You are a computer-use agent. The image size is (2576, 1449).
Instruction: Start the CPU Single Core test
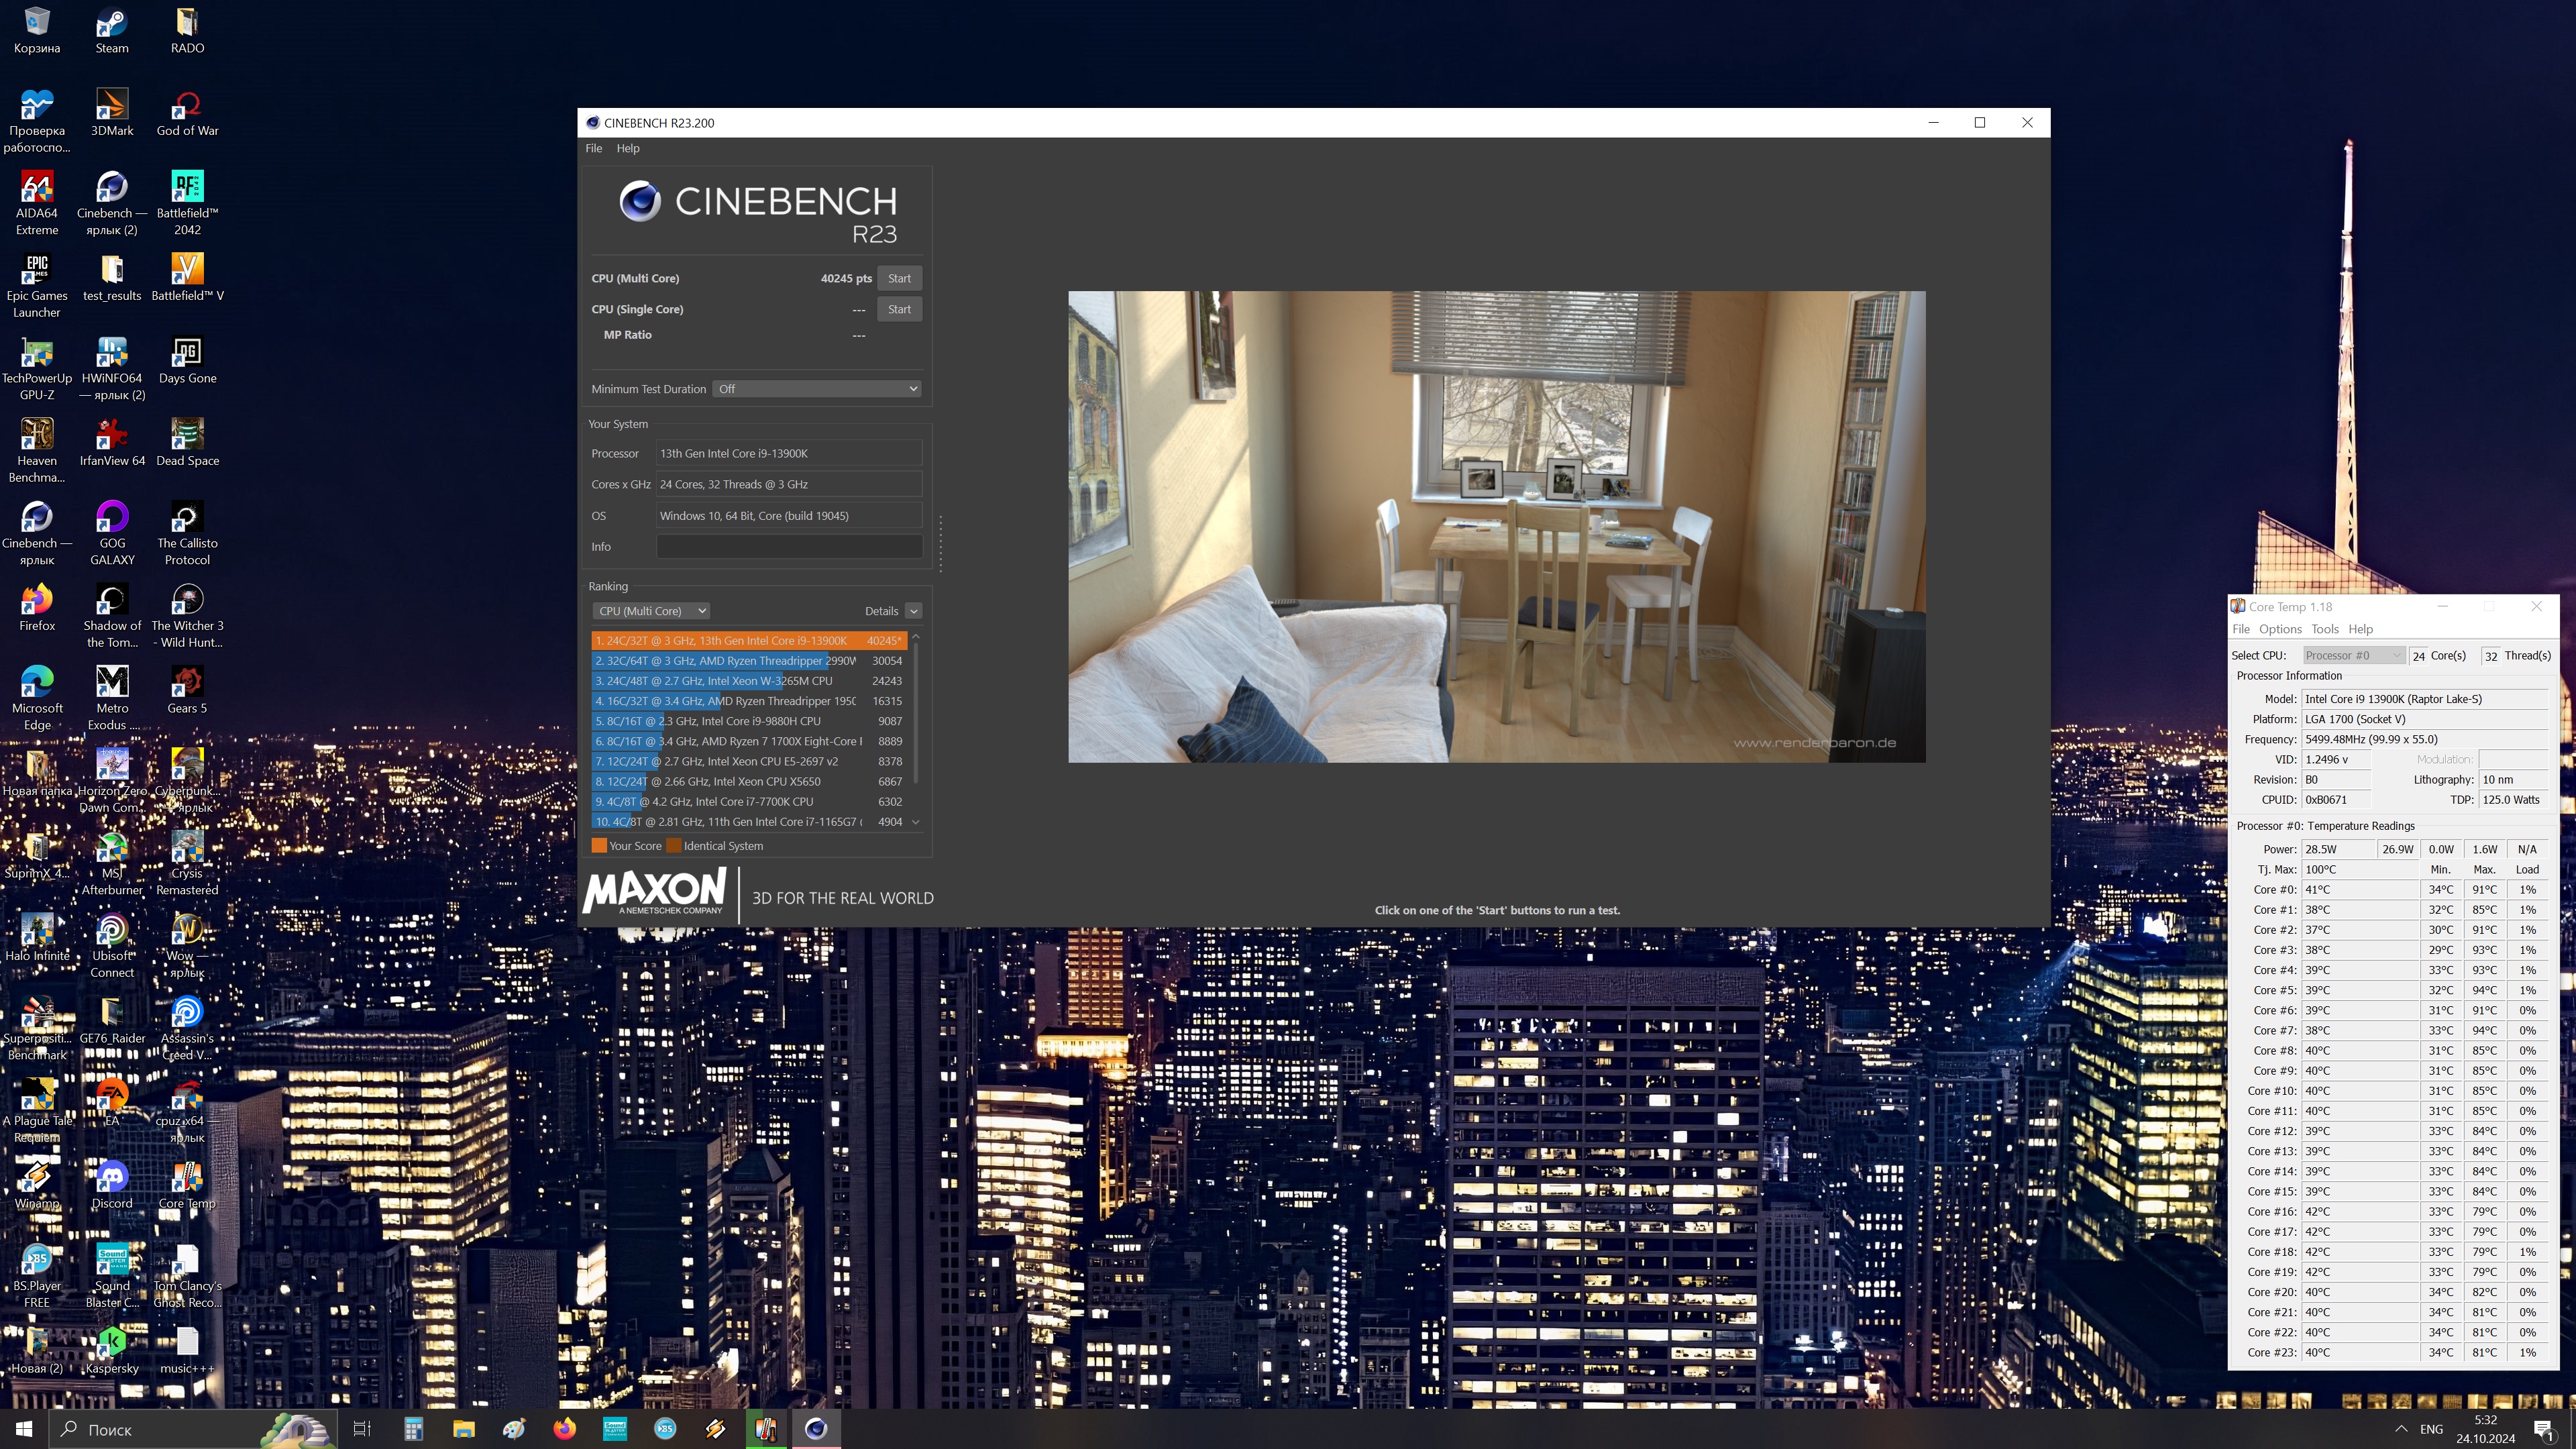pos(899,309)
